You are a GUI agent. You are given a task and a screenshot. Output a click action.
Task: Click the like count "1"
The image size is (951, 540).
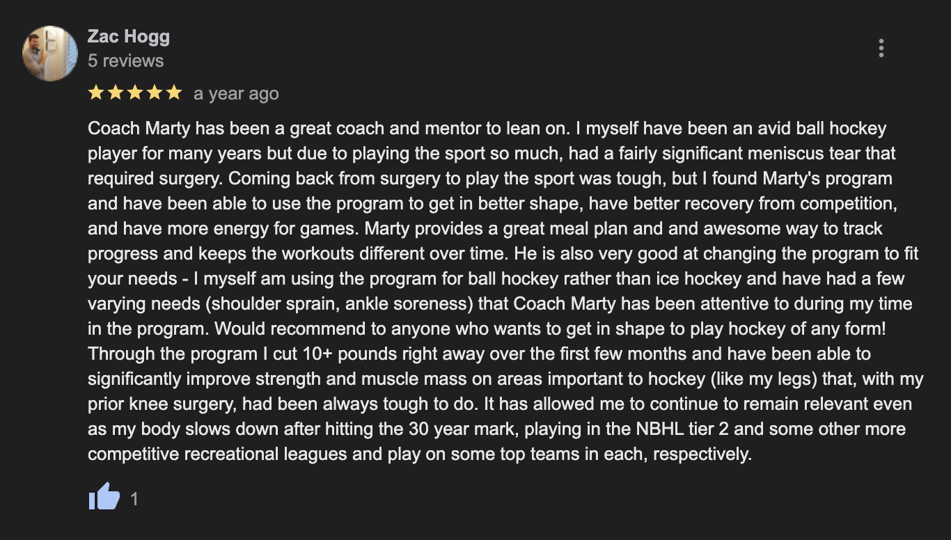click(134, 499)
